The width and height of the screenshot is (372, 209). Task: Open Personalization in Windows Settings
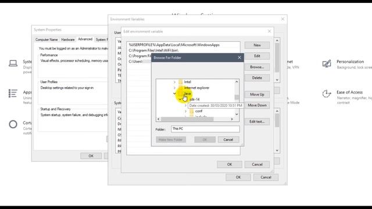tap(350, 62)
